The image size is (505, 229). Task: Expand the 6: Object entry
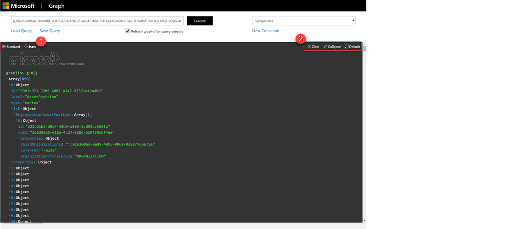(x=9, y=198)
